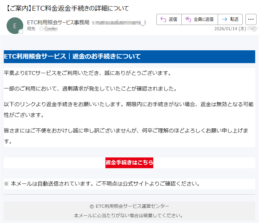Viewport: 259px width, 223px height.
Task: Click the red 返金手続きはこちら button
Action: coord(129,162)
